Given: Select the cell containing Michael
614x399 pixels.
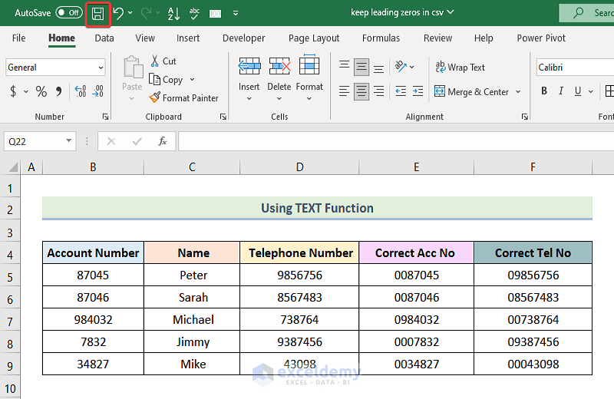Looking at the screenshot, I should [193, 319].
